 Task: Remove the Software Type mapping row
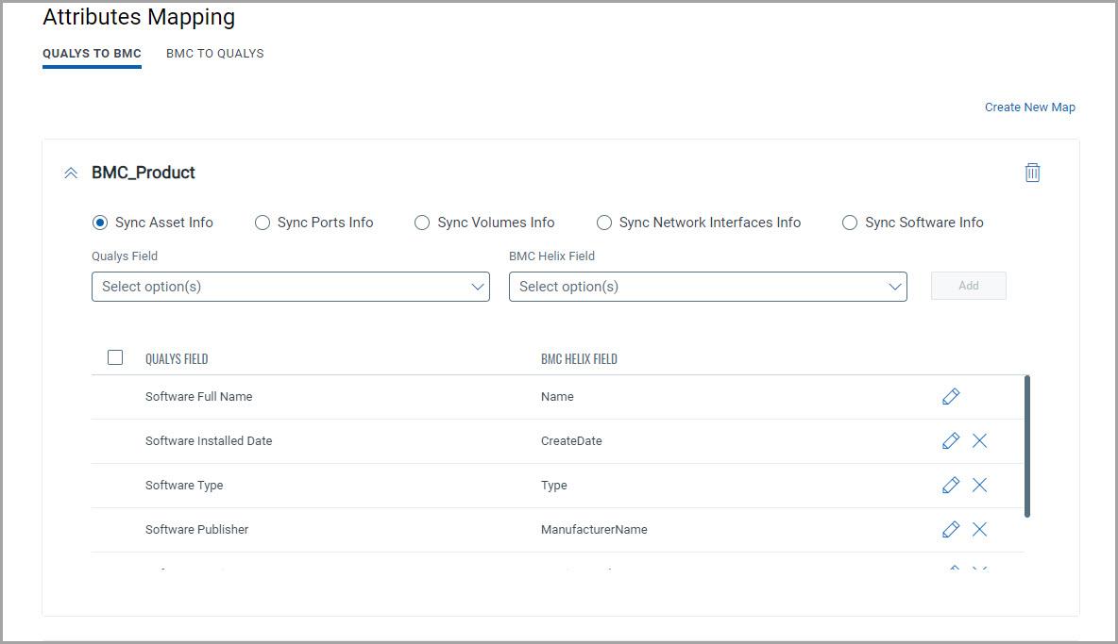pos(979,486)
